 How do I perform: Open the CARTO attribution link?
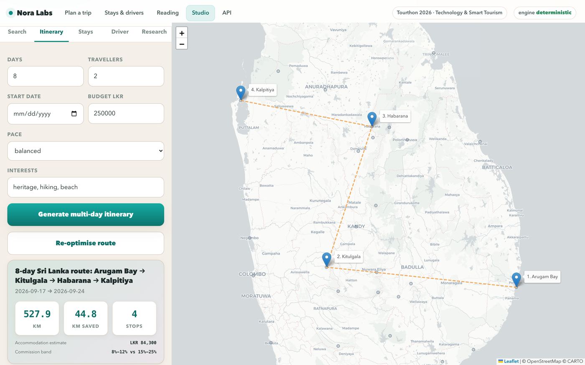[x=575, y=361]
